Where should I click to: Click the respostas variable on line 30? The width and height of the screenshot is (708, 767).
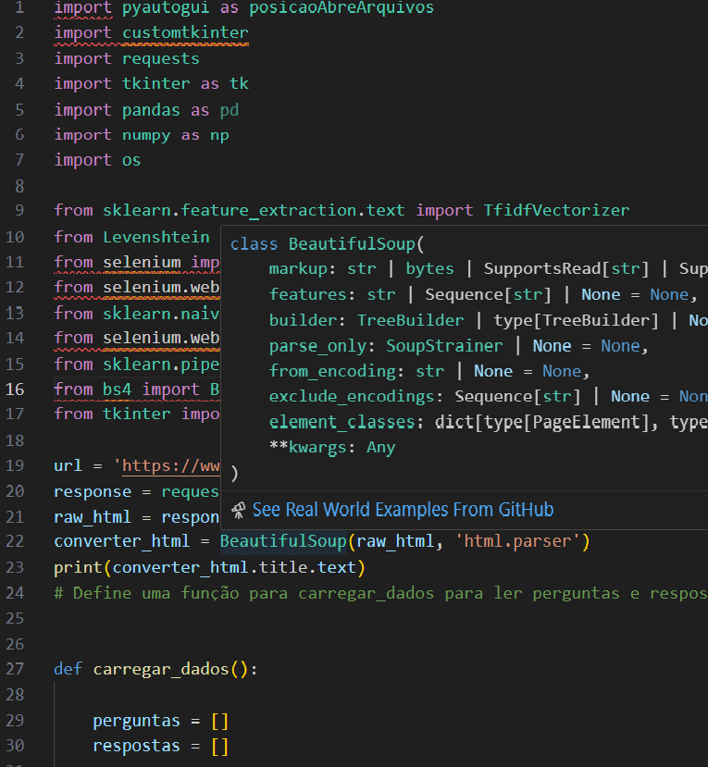click(136, 746)
